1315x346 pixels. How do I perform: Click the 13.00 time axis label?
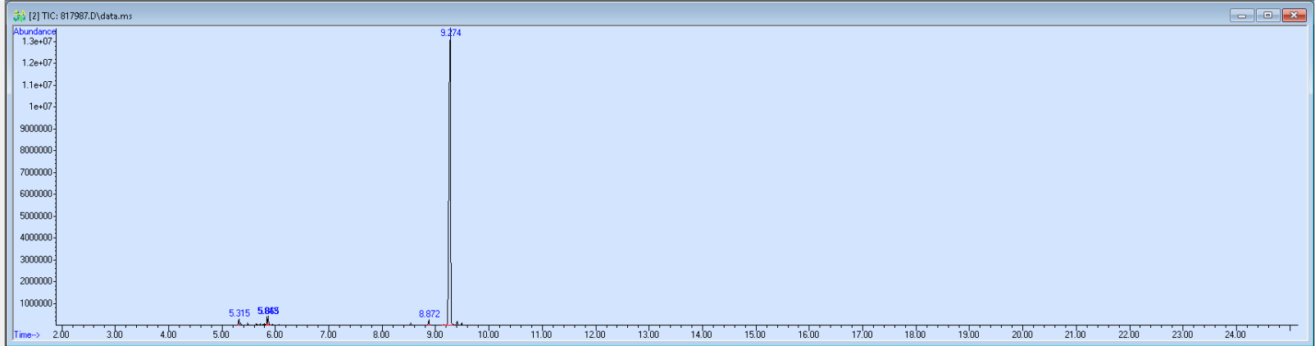click(x=648, y=335)
